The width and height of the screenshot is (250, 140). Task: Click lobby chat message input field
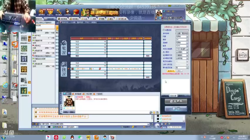click(94, 124)
